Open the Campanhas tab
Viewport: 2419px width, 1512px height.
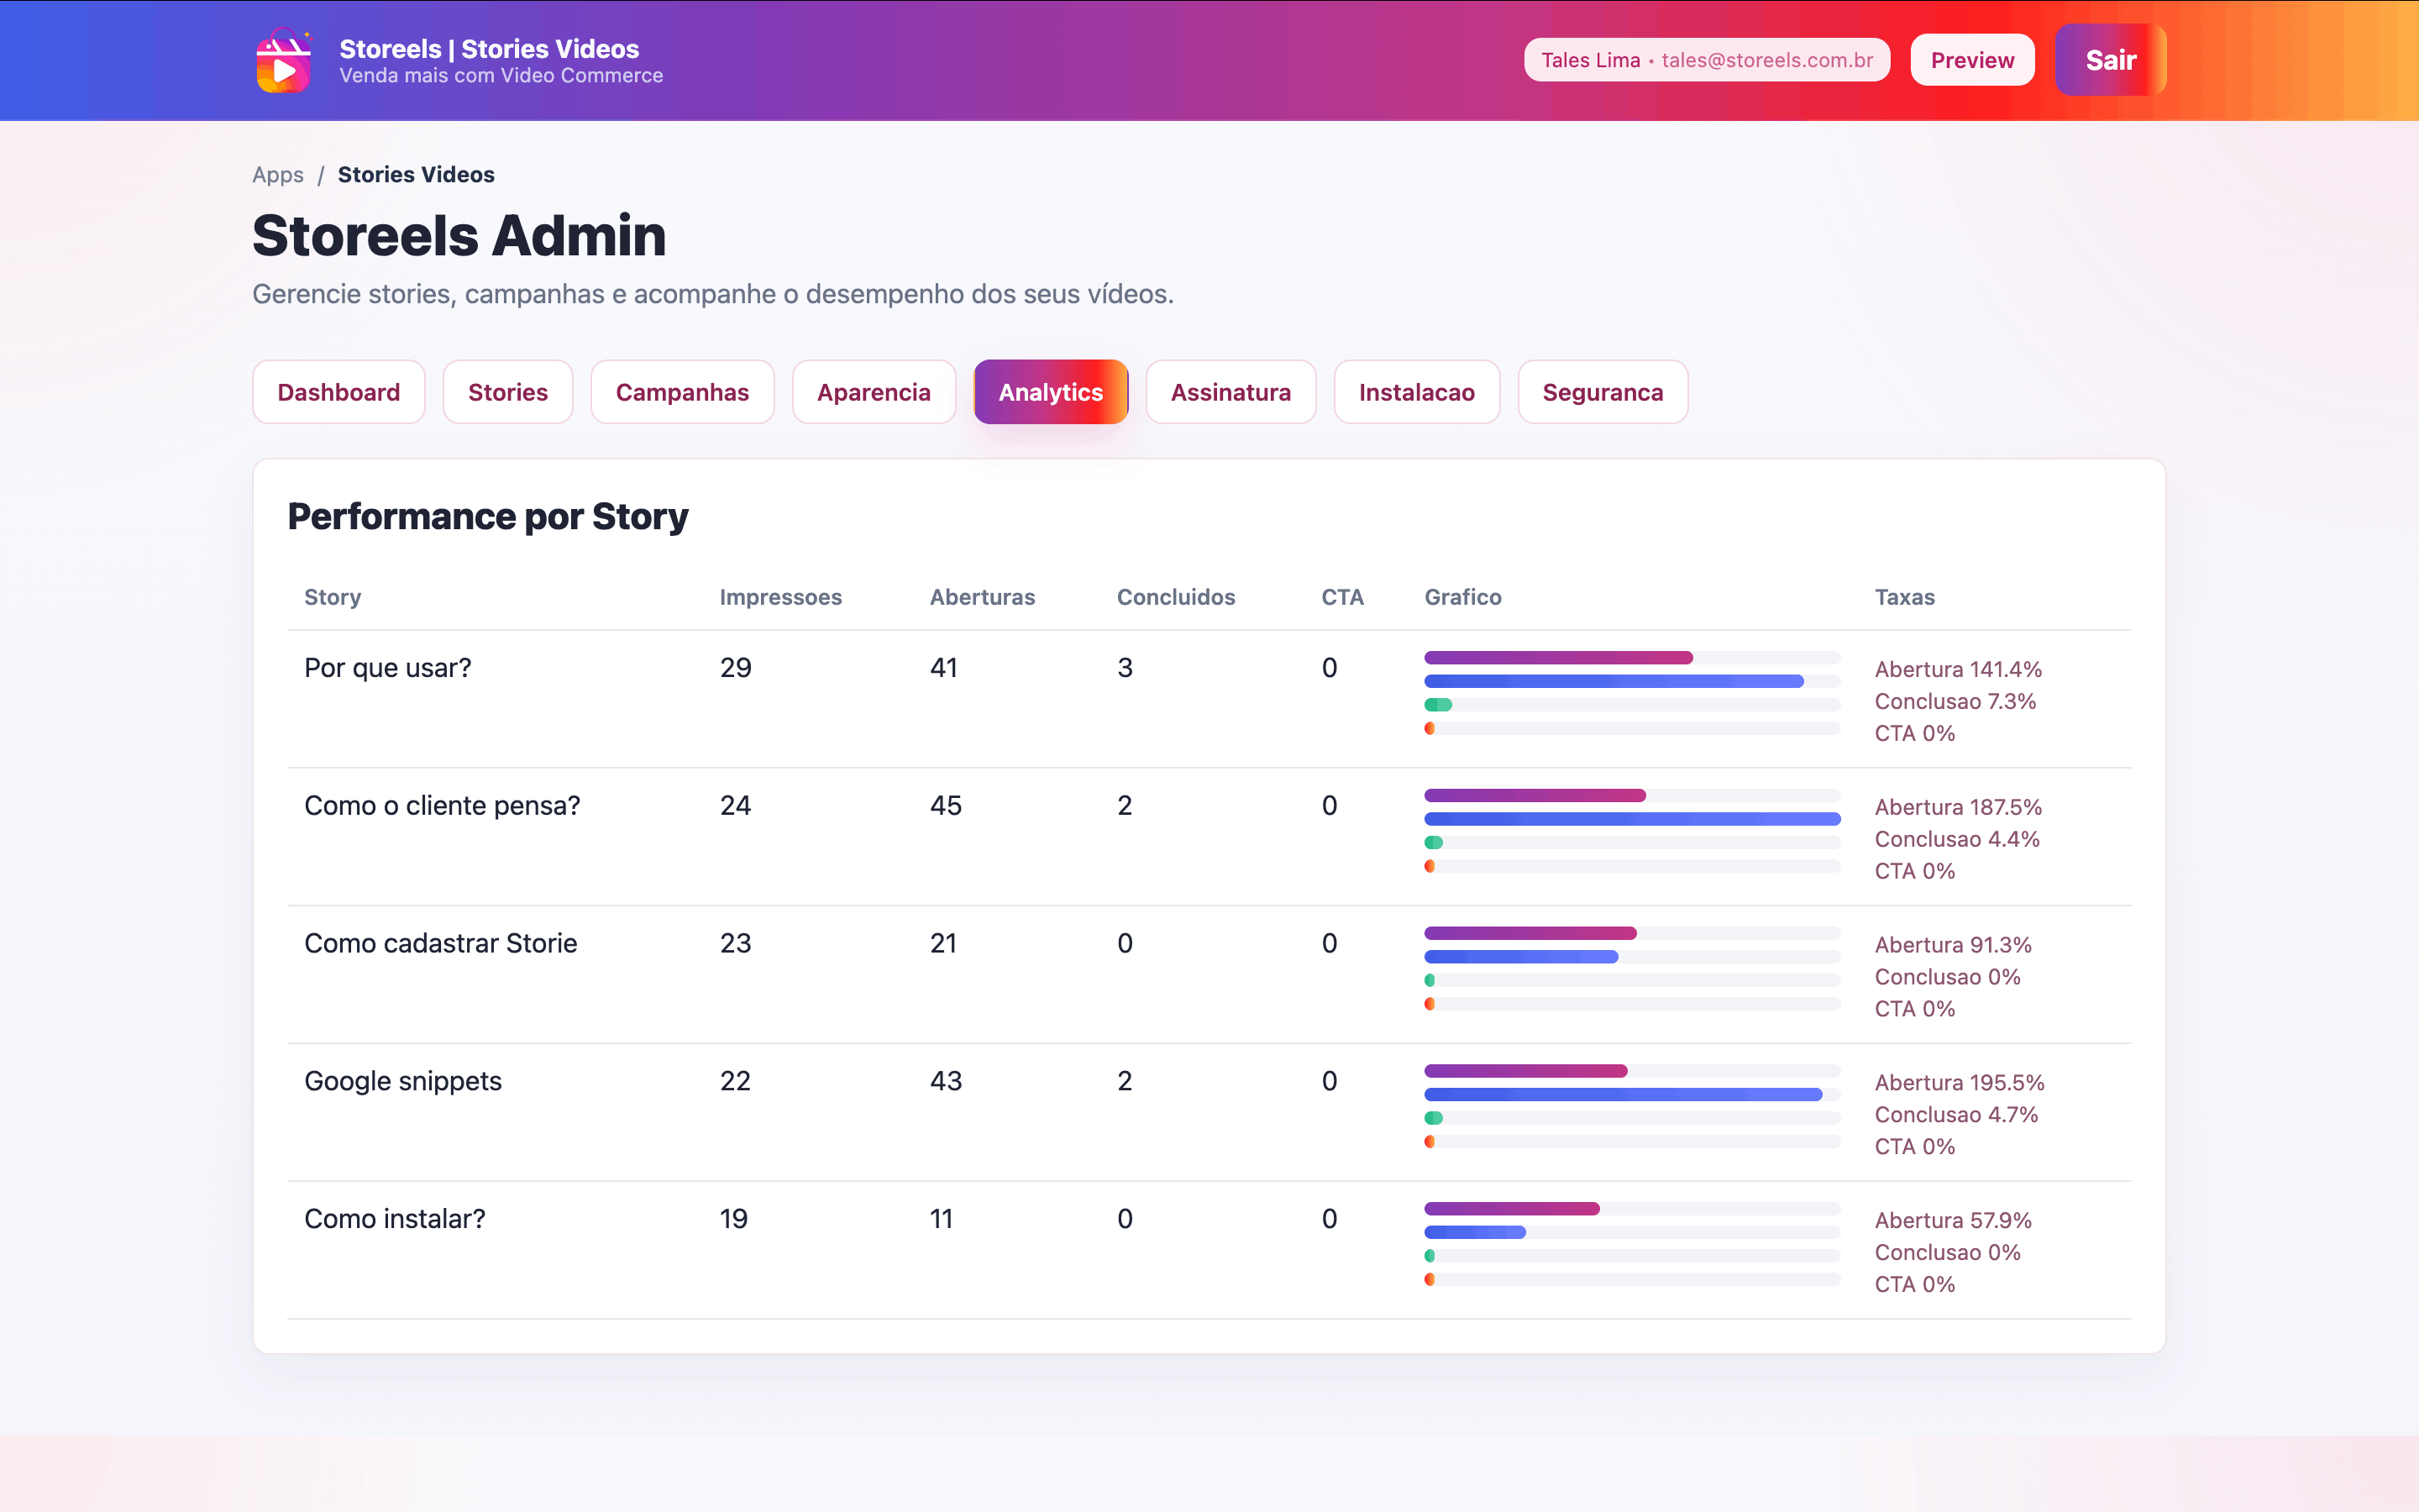point(682,392)
